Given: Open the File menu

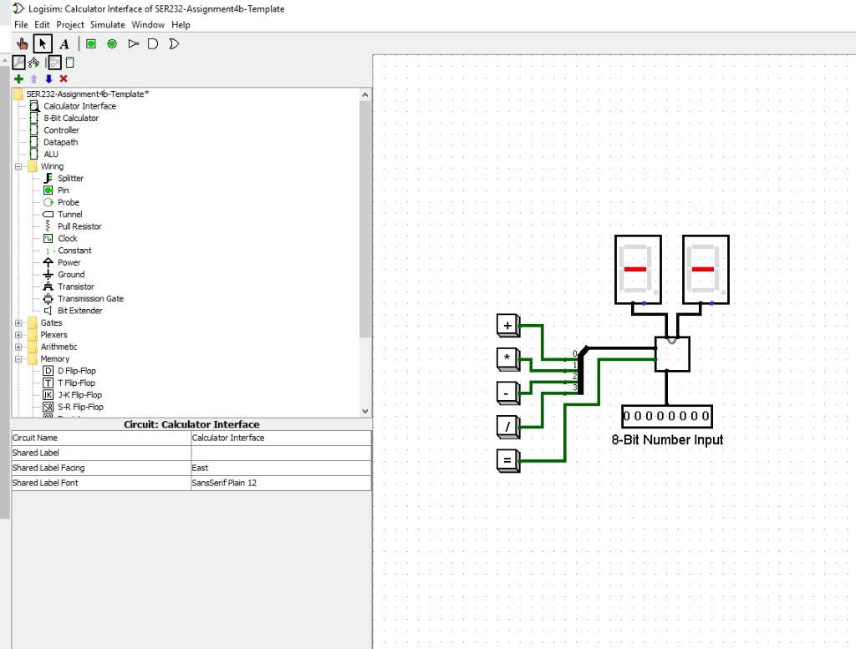Looking at the screenshot, I should point(21,24).
